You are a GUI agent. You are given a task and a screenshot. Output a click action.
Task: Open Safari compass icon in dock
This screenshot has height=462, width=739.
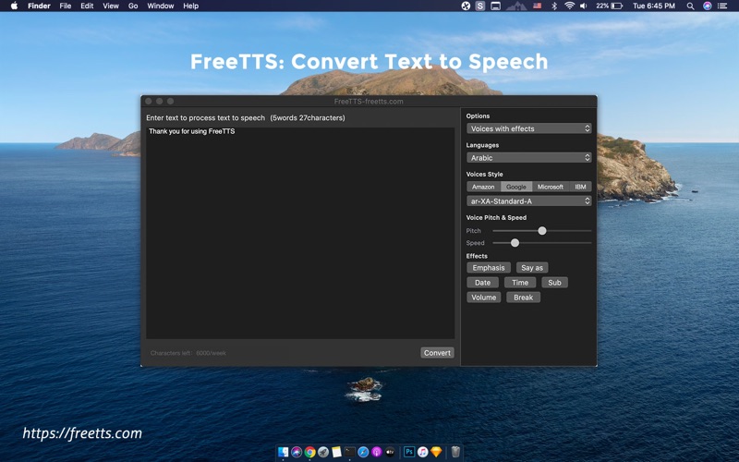tap(363, 452)
